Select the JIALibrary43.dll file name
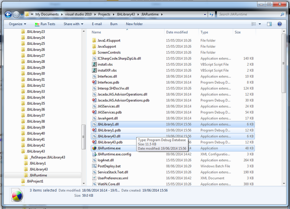 (109, 136)
